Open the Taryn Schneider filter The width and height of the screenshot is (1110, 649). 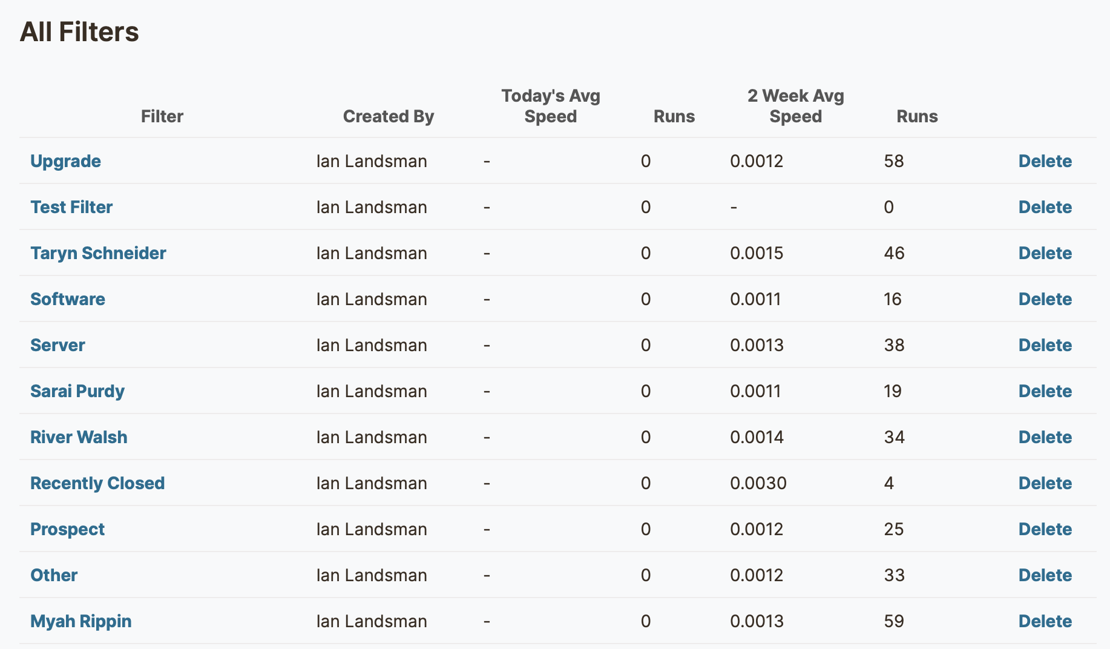click(x=98, y=253)
